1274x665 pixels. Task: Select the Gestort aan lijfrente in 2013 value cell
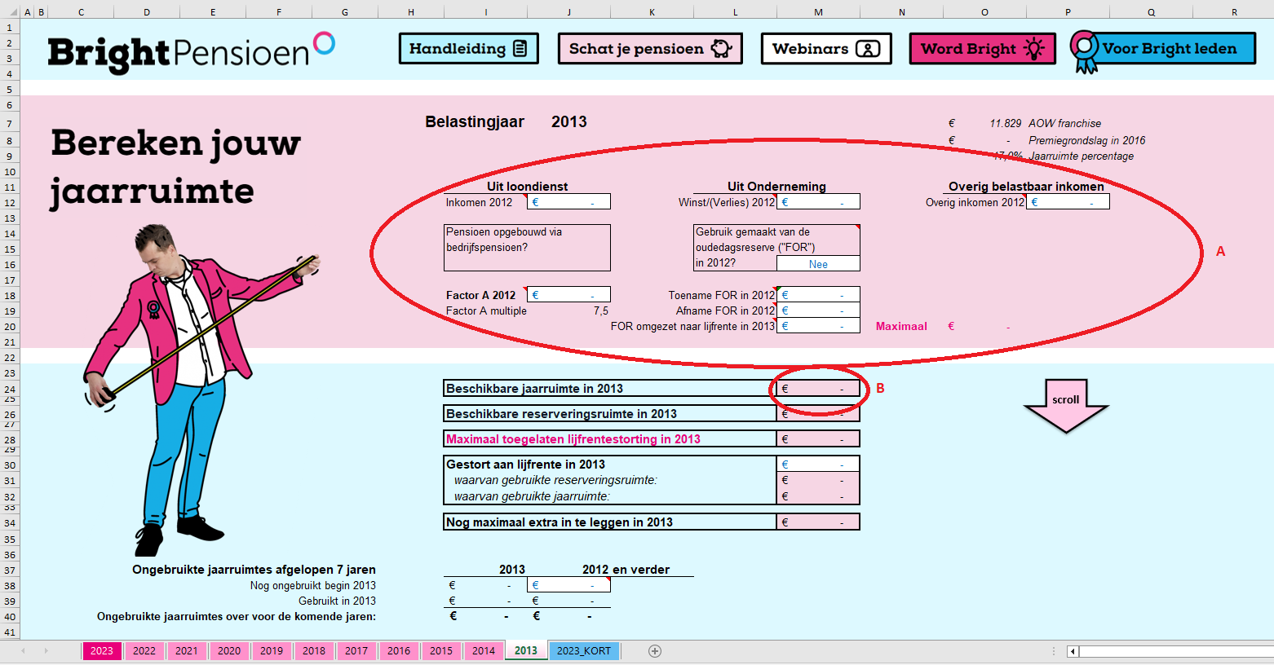coord(818,465)
